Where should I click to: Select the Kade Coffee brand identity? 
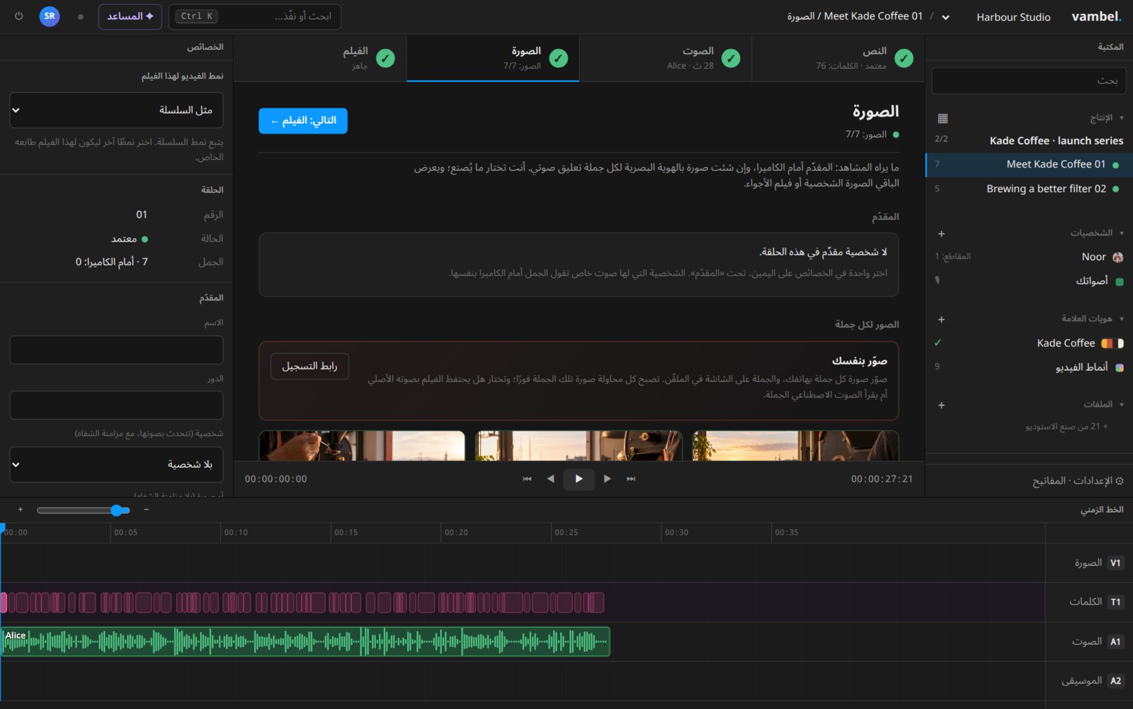[x=1029, y=343]
